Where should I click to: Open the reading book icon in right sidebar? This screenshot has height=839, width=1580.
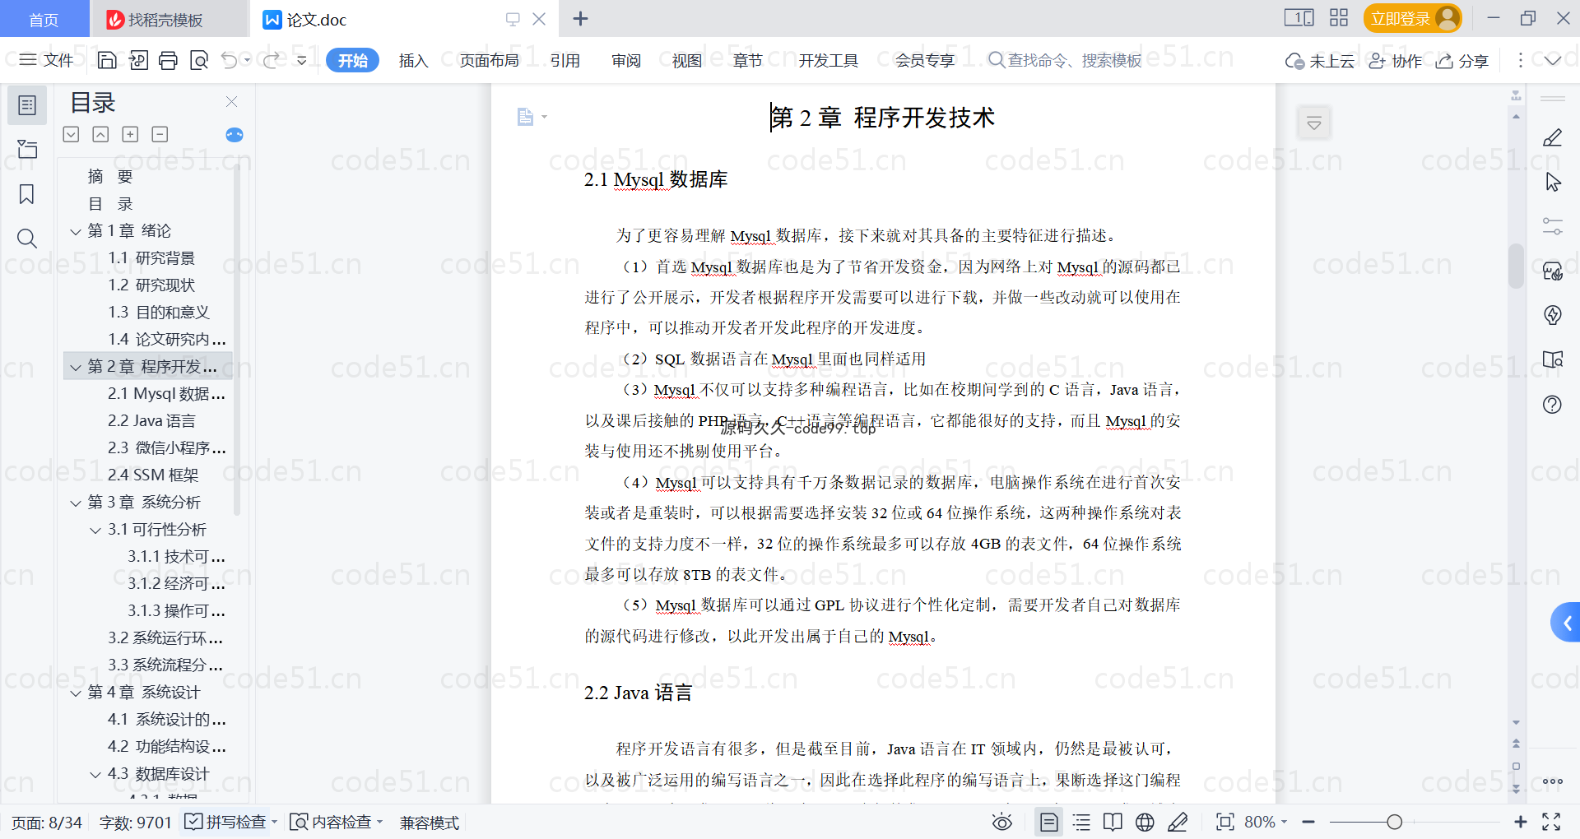1552,359
